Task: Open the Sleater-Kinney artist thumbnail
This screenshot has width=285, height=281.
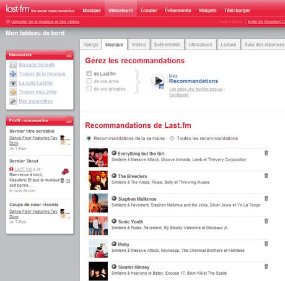Action: click(x=98, y=271)
